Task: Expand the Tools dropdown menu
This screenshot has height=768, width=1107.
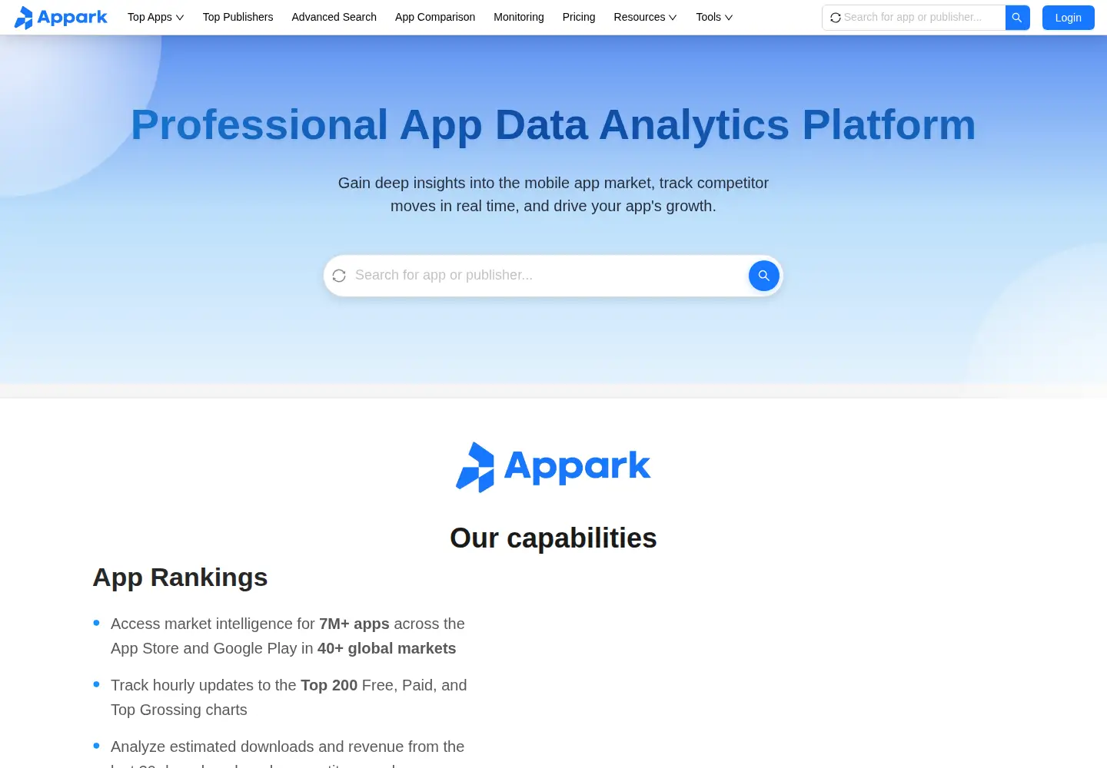Action: tap(714, 17)
